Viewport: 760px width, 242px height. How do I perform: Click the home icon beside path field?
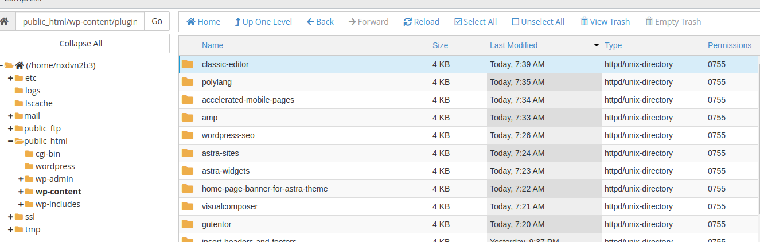[5, 22]
